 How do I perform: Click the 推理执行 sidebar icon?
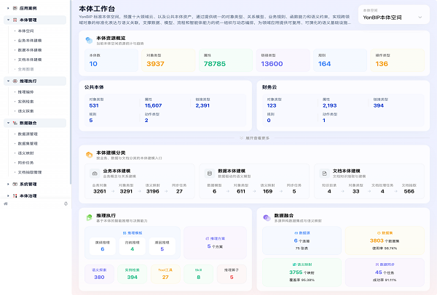point(15,81)
